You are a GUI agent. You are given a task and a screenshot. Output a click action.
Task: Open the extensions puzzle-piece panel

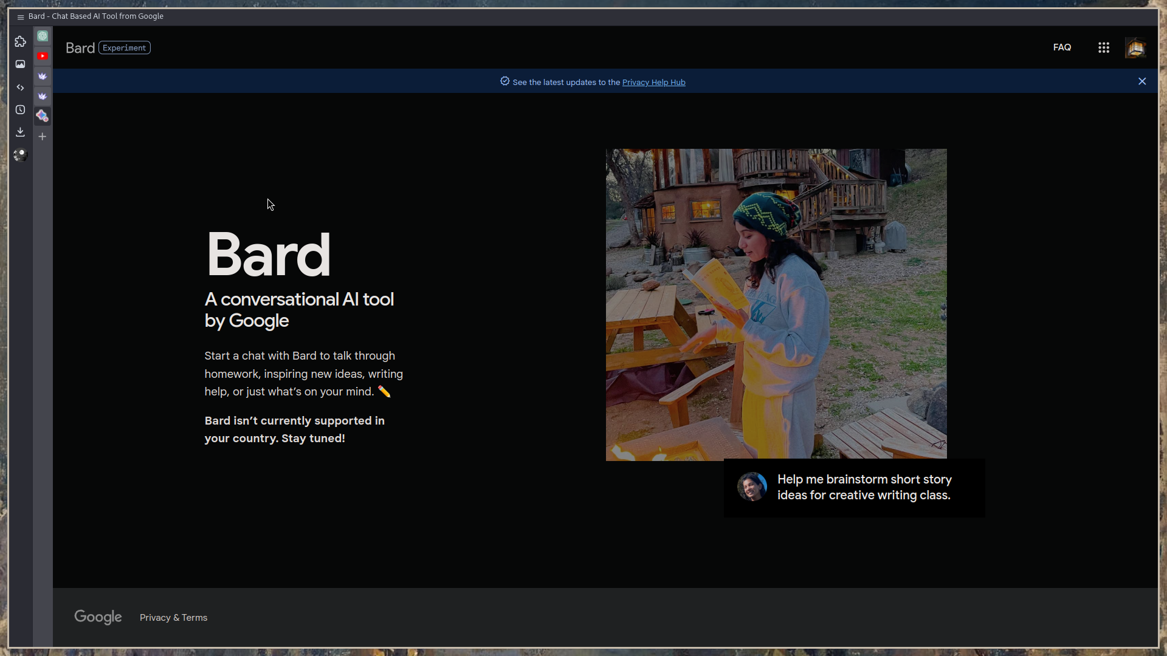point(20,41)
